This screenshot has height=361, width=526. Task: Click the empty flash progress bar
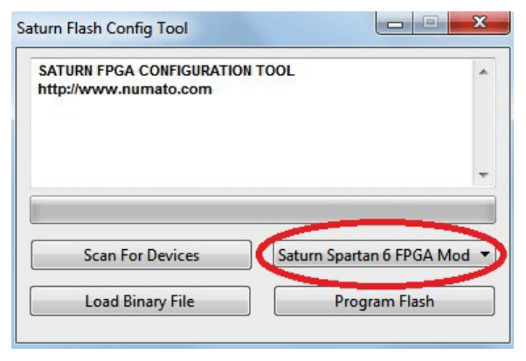coord(262,210)
